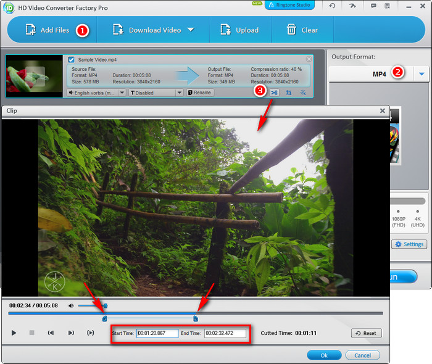The image size is (432, 364).
Task: Select 1080P (FHD) resolution point
Action: pos(398,212)
